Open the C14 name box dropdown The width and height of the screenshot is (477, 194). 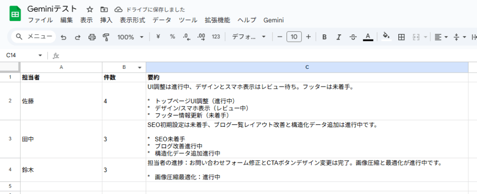coord(40,55)
